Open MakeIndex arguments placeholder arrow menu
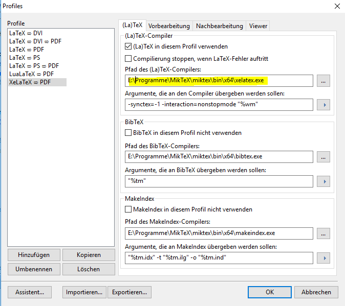 322,258
